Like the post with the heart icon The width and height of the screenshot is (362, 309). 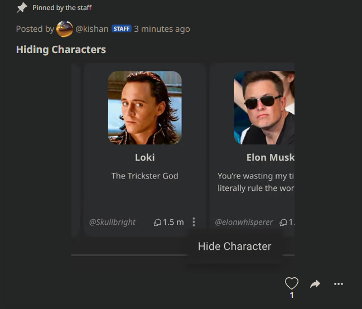click(x=292, y=283)
